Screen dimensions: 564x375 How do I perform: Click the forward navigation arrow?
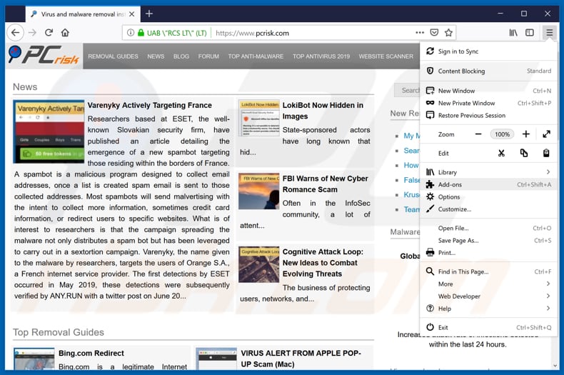33,33
